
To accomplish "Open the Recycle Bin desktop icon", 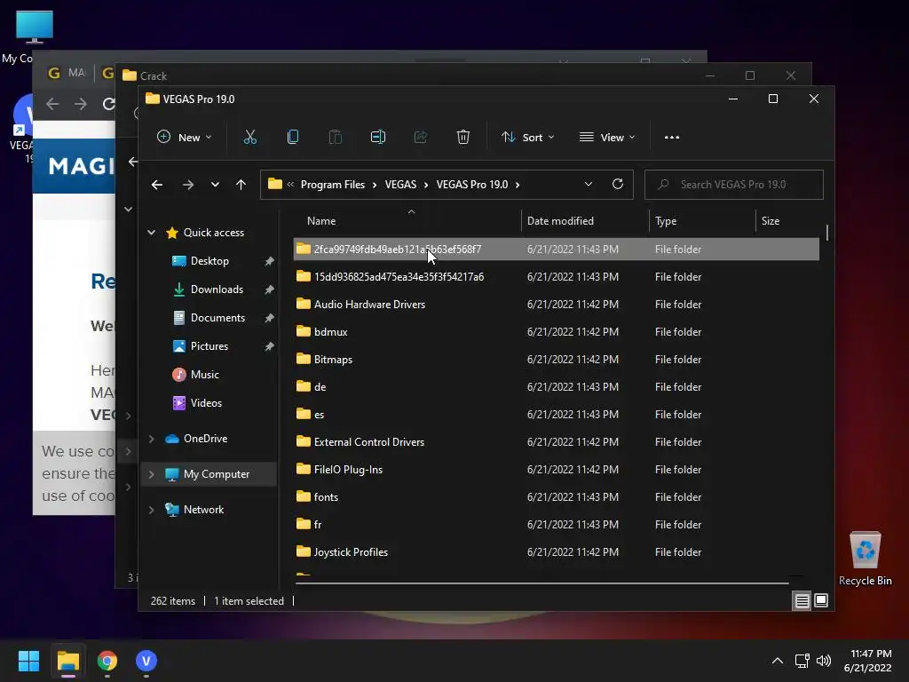I will pyautogui.click(x=865, y=559).
